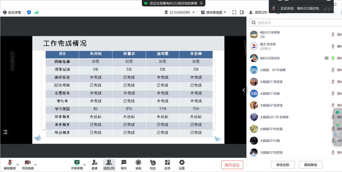
Task: Click the blue security shield icon
Action: pos(29,12)
